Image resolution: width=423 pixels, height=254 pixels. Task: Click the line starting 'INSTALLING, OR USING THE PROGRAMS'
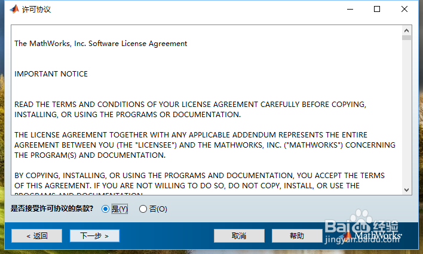(127, 115)
